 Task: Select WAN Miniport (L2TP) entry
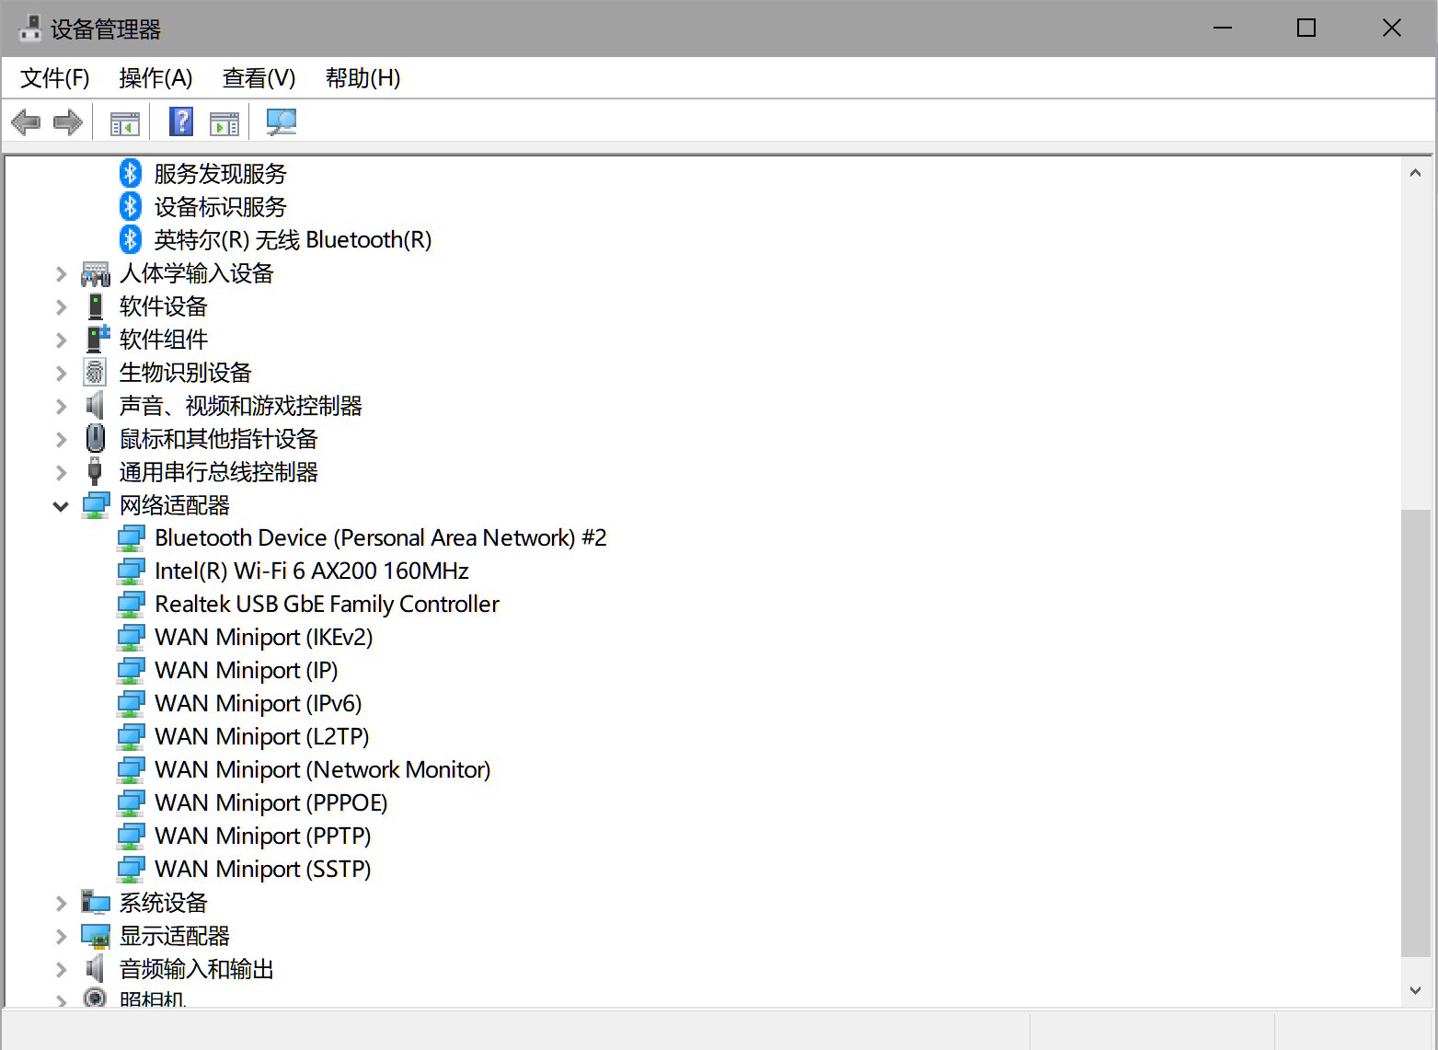pyautogui.click(x=262, y=736)
